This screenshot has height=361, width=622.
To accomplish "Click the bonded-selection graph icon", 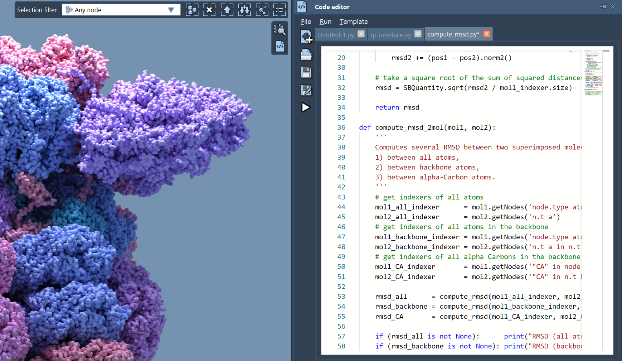I will point(262,10).
